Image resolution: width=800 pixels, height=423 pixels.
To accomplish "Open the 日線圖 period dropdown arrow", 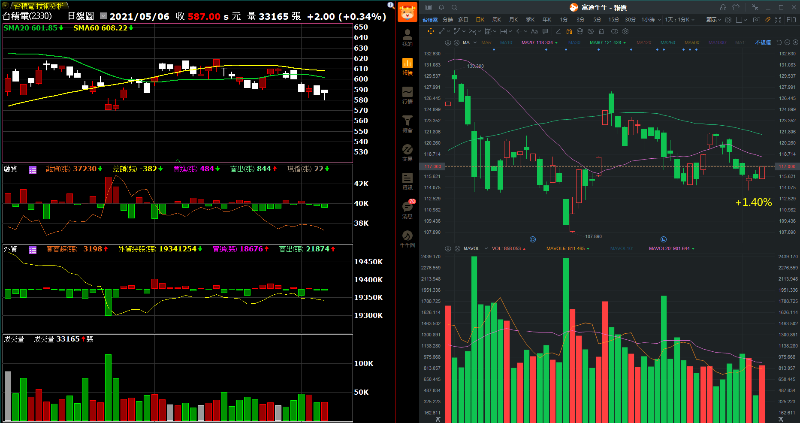I will coord(103,16).
